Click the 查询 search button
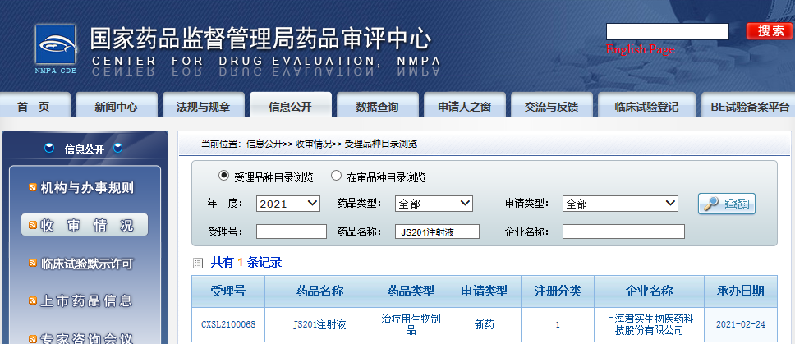Screen dimensions: 795x344 727,204
